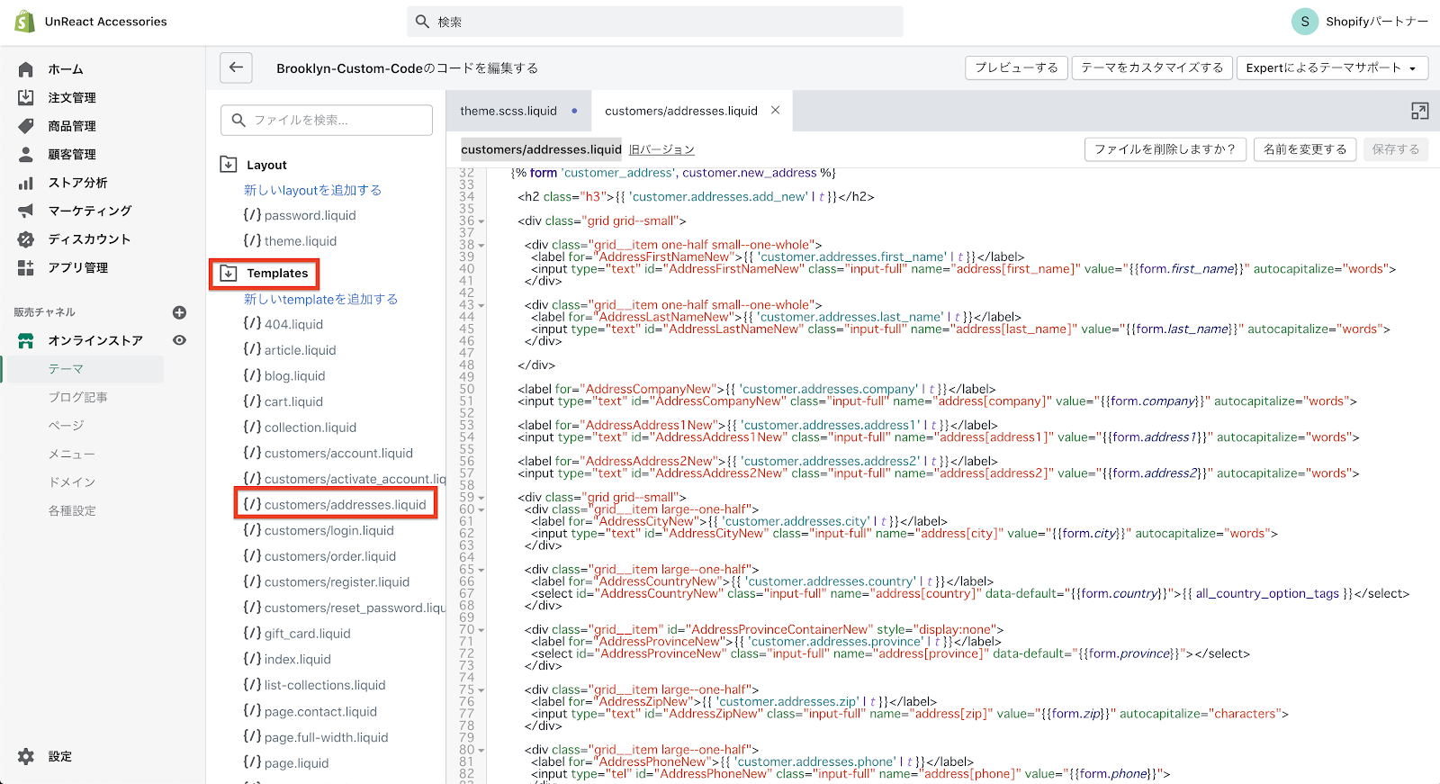Viewport: 1440px width, 784px height.
Task: Open ホーム from the sidebar
Action: coord(65,69)
